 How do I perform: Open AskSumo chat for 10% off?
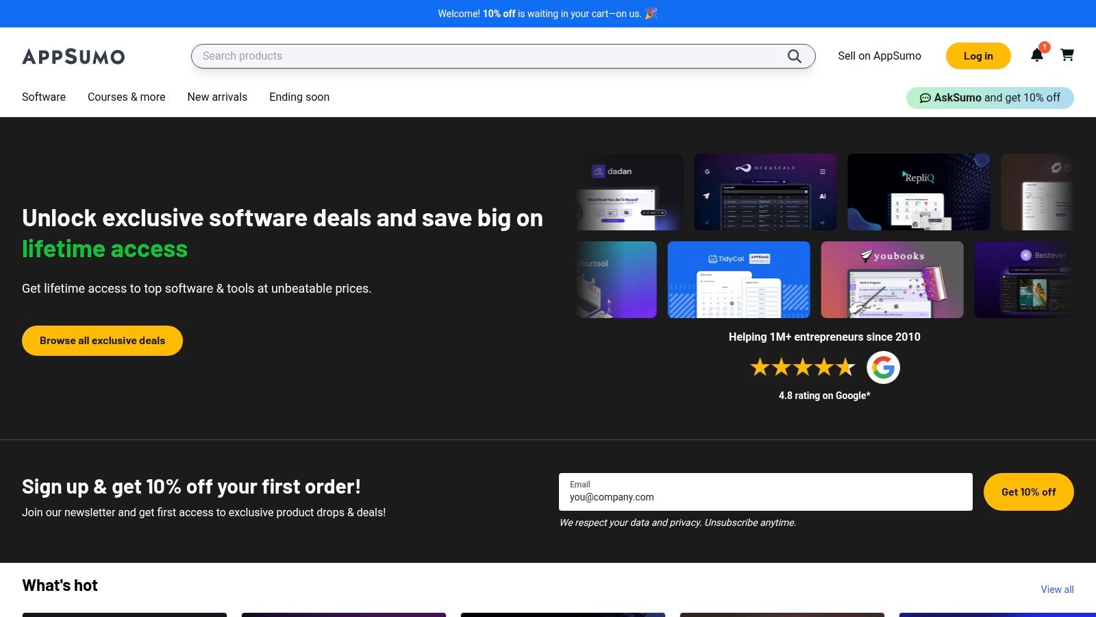990,97
